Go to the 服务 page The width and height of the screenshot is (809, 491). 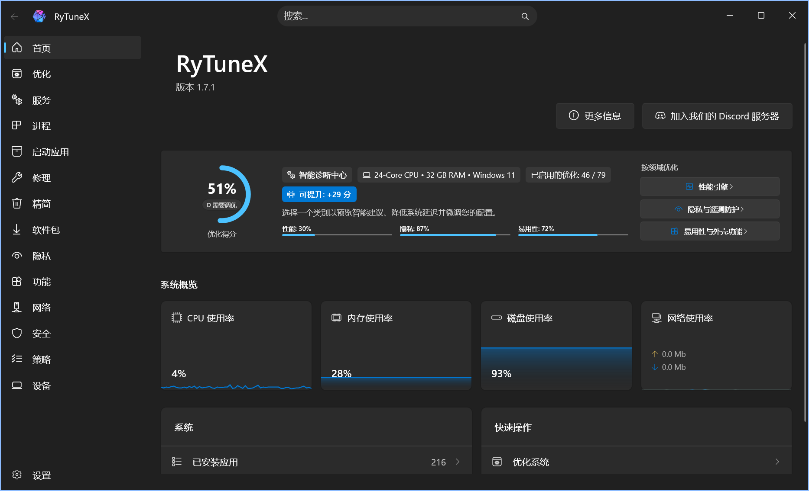[x=72, y=100]
